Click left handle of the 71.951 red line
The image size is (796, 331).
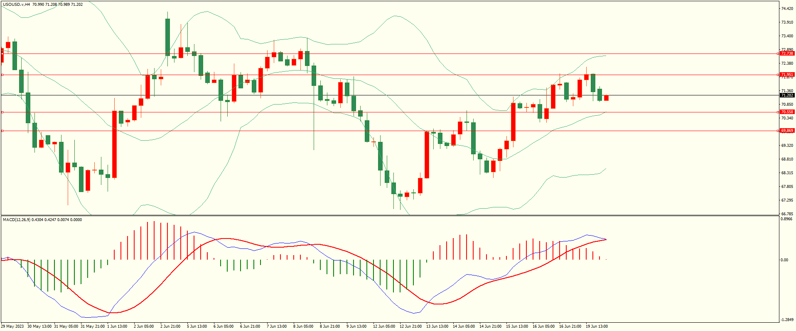click(x=2, y=75)
